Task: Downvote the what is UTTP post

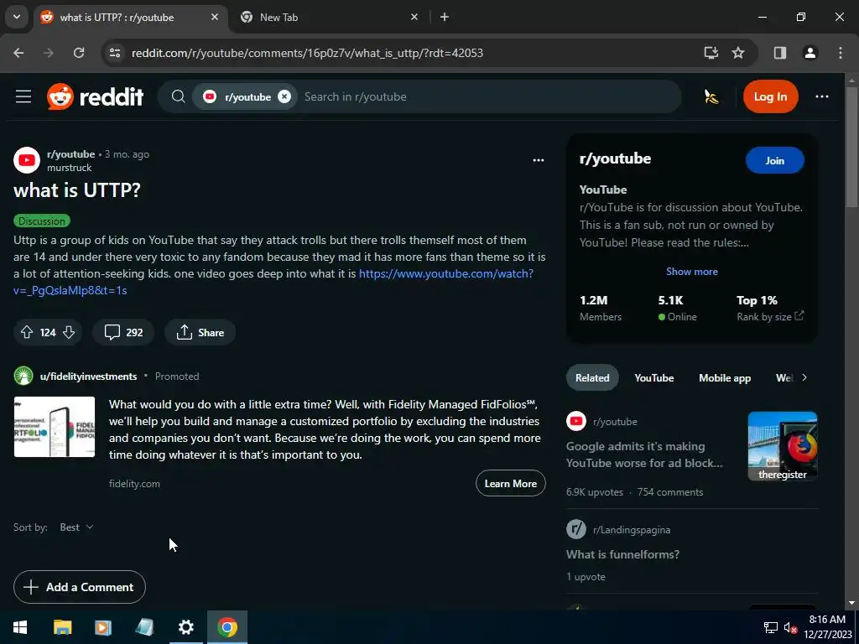Action: (x=69, y=332)
